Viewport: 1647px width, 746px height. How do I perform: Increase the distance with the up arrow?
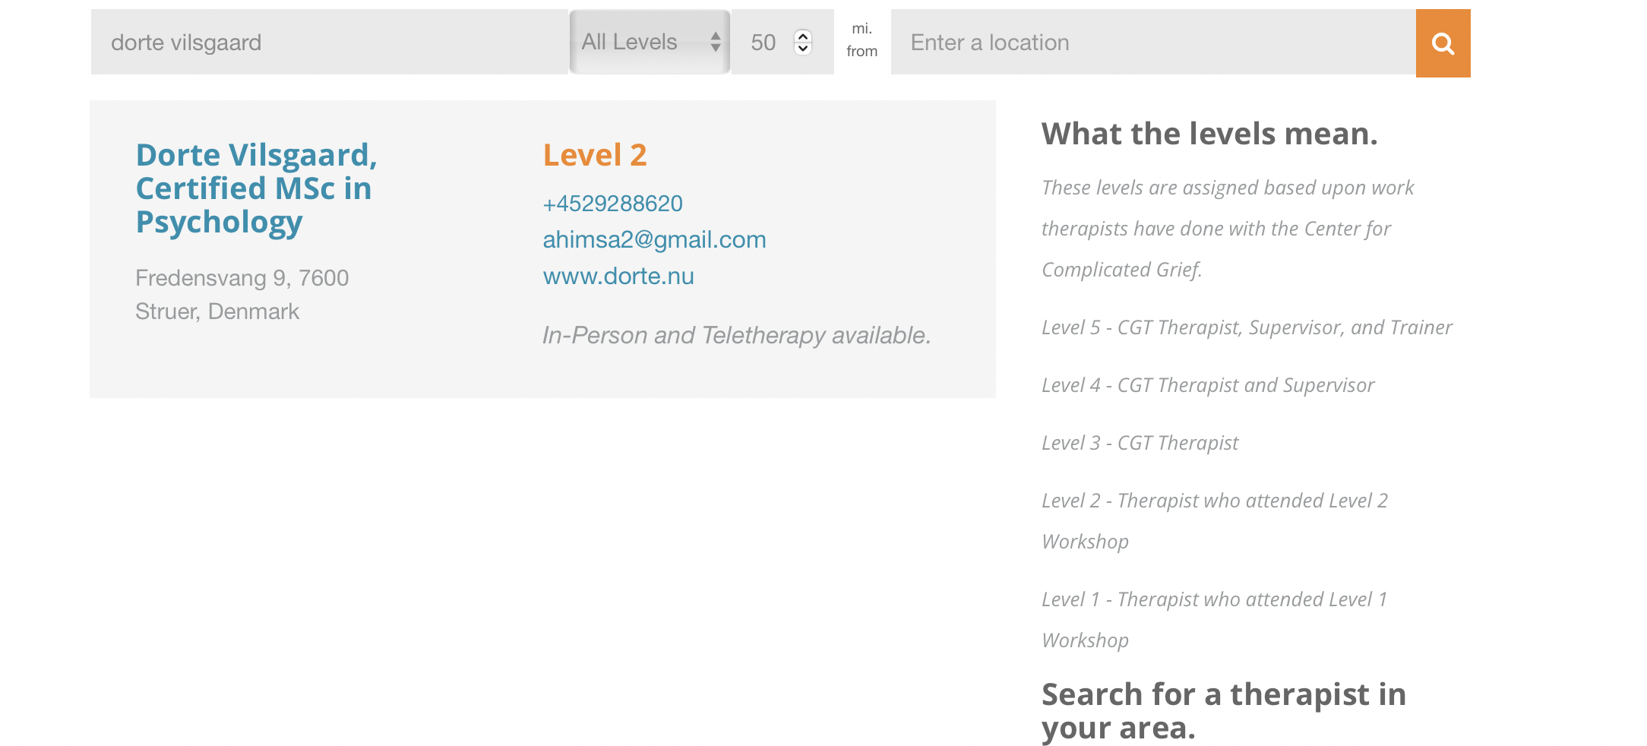click(x=803, y=36)
